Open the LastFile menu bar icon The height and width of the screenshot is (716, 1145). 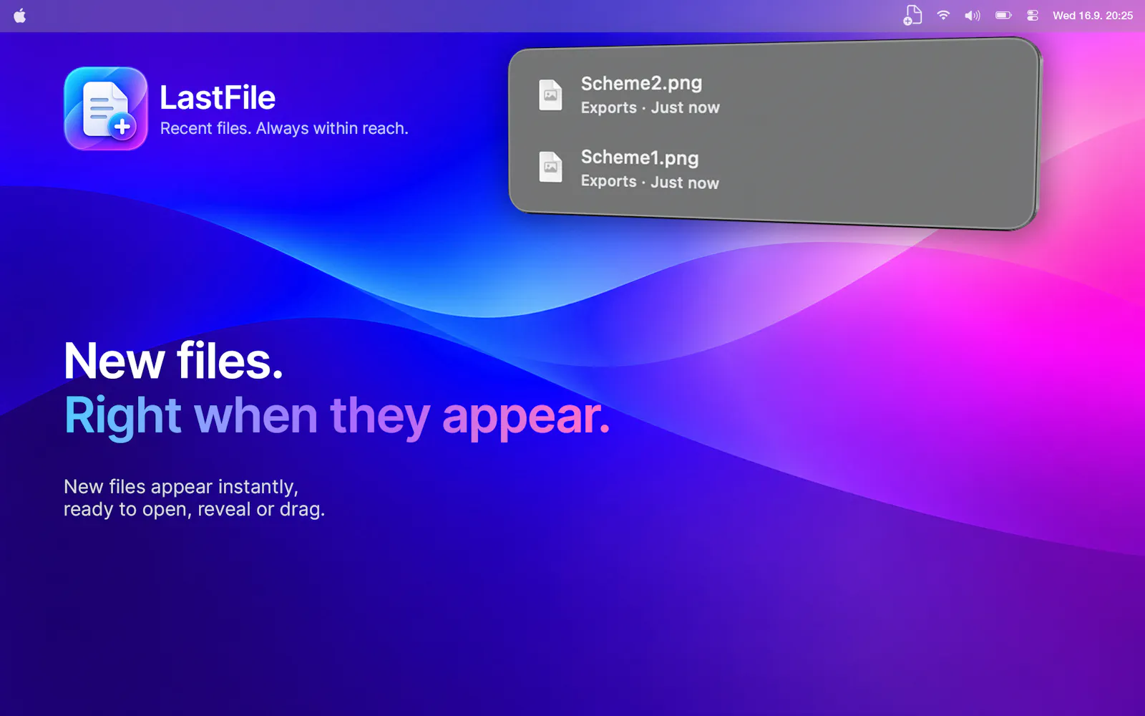coord(912,15)
